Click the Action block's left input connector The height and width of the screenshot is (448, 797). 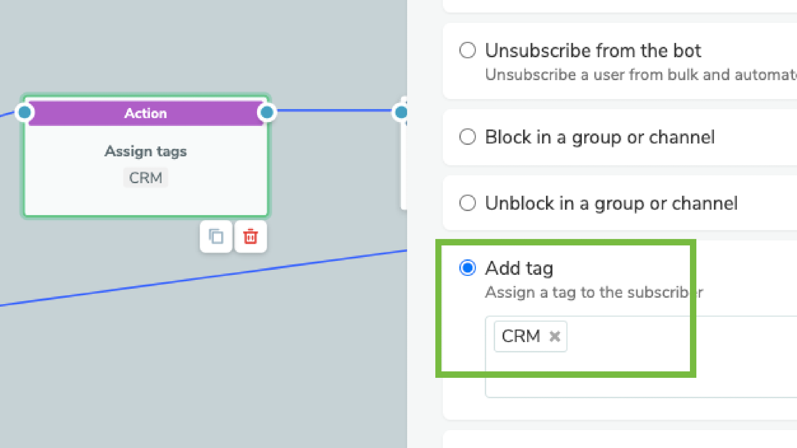point(24,112)
